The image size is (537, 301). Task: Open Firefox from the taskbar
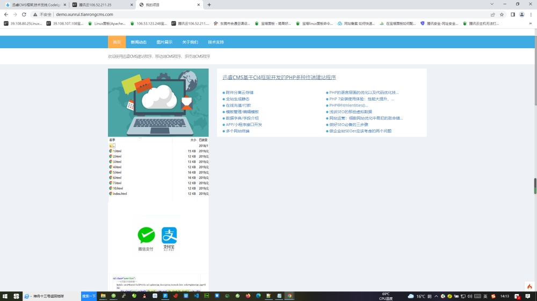(248, 296)
